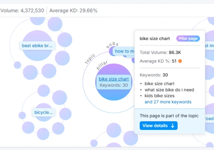Click the View details button
This screenshot has height=150, width=214.
coord(159,126)
